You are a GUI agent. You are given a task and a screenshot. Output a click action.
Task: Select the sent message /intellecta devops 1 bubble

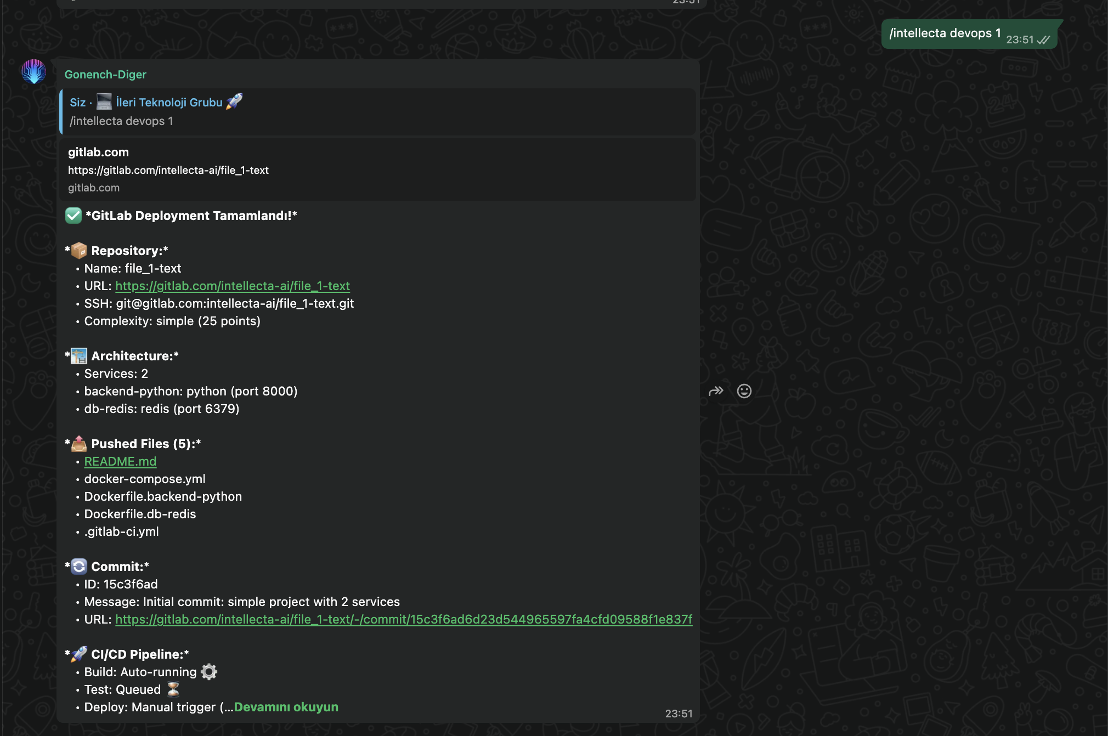coord(969,35)
